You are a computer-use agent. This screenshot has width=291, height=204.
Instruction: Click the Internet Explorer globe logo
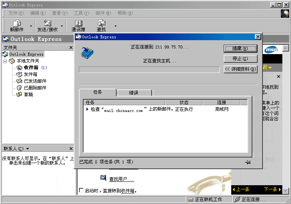pyautogui.click(x=285, y=14)
